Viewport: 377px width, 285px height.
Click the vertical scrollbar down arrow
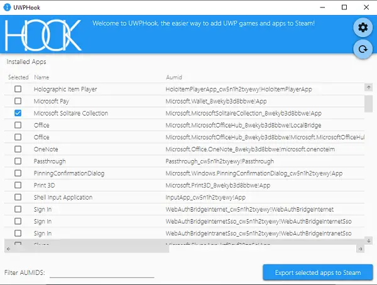[368, 240]
